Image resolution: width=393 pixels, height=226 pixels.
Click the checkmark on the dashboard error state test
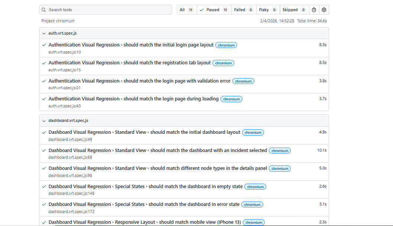[x=44, y=204]
